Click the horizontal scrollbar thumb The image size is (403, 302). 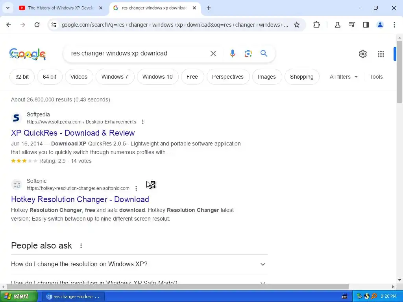[177, 287]
